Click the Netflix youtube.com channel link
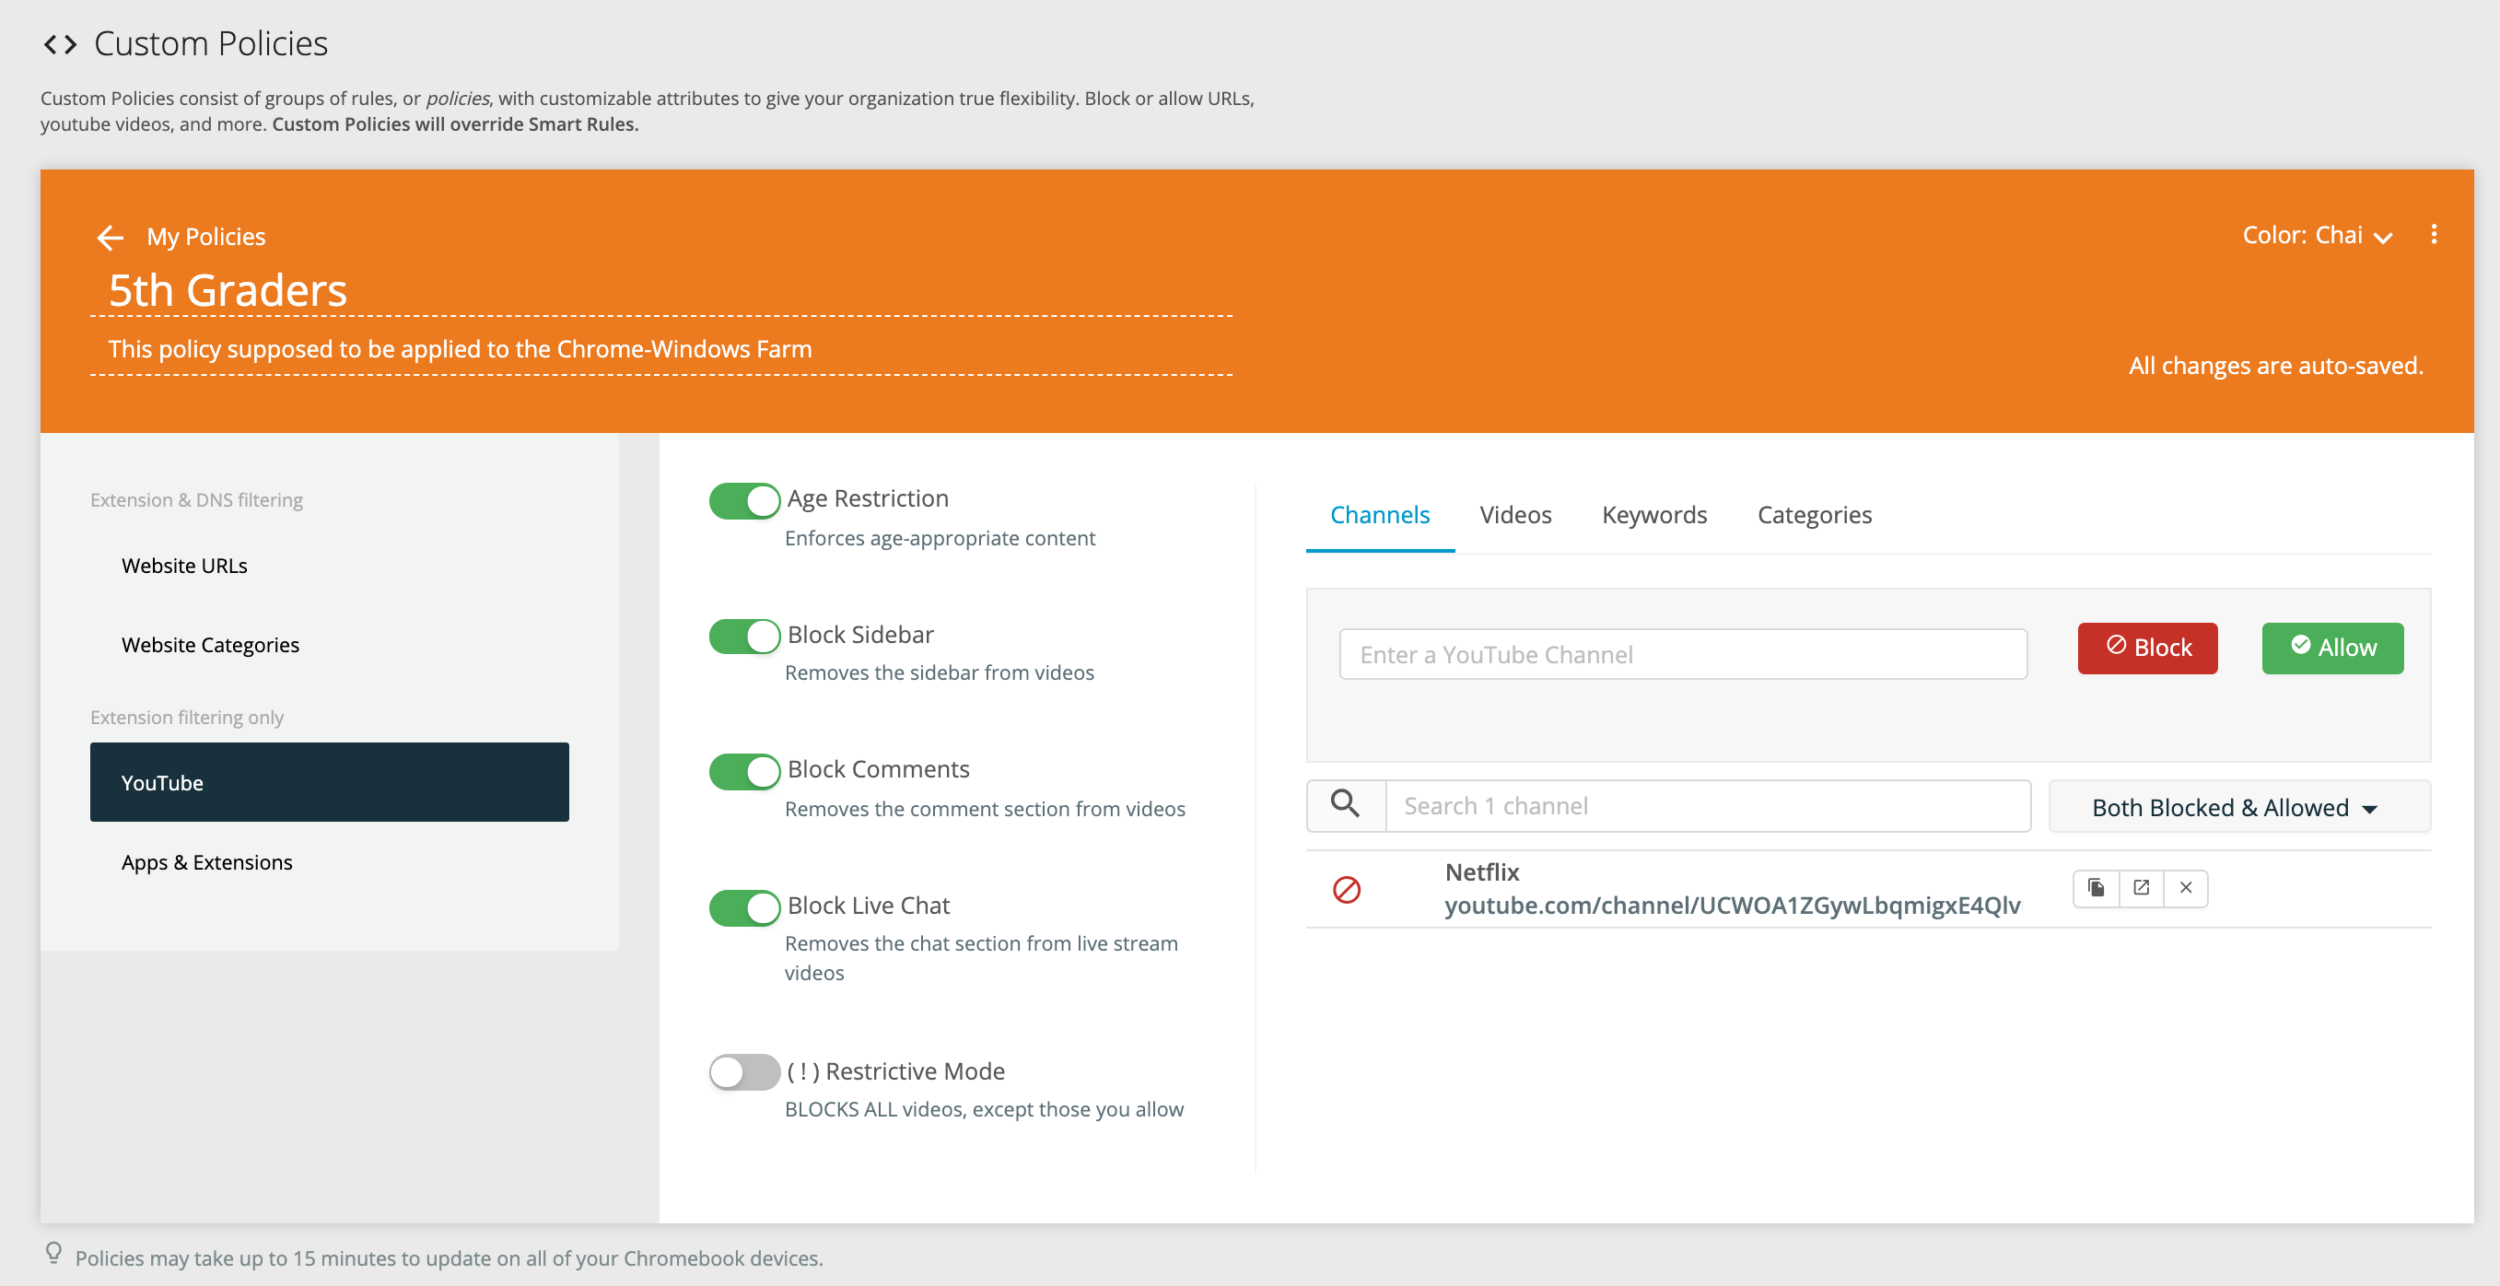This screenshot has width=2500, height=1286. coord(1732,905)
